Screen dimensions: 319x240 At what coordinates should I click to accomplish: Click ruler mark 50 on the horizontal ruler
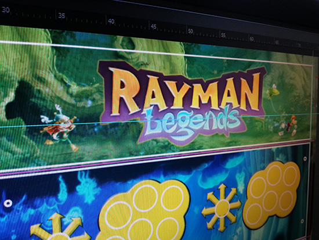190,31
